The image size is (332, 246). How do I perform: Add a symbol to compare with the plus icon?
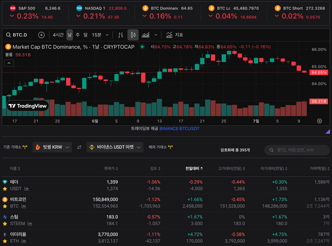pyautogui.click(x=41, y=35)
